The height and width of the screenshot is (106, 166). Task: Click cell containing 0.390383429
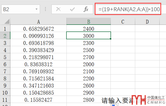[38, 50]
